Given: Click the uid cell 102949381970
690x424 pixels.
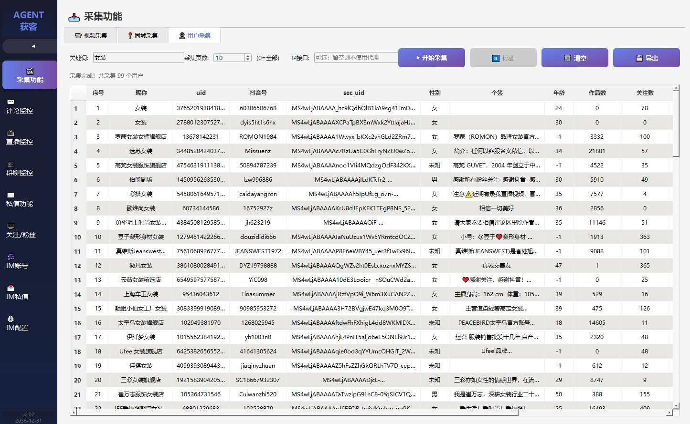Looking at the screenshot, I should (x=201, y=323).
